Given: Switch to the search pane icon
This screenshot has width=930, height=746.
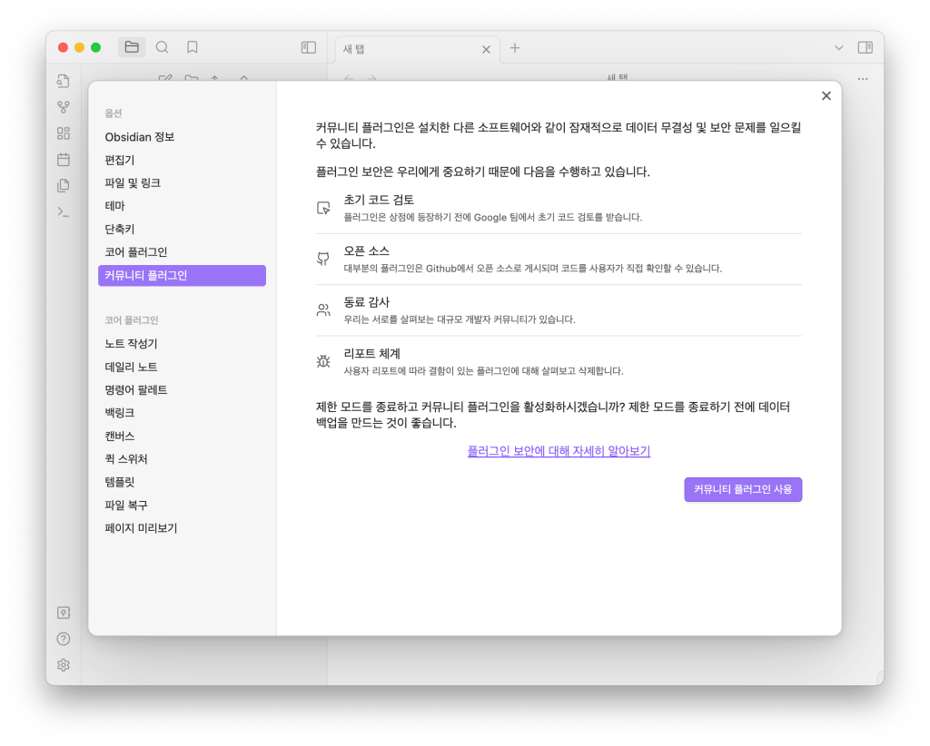Looking at the screenshot, I should point(163,47).
